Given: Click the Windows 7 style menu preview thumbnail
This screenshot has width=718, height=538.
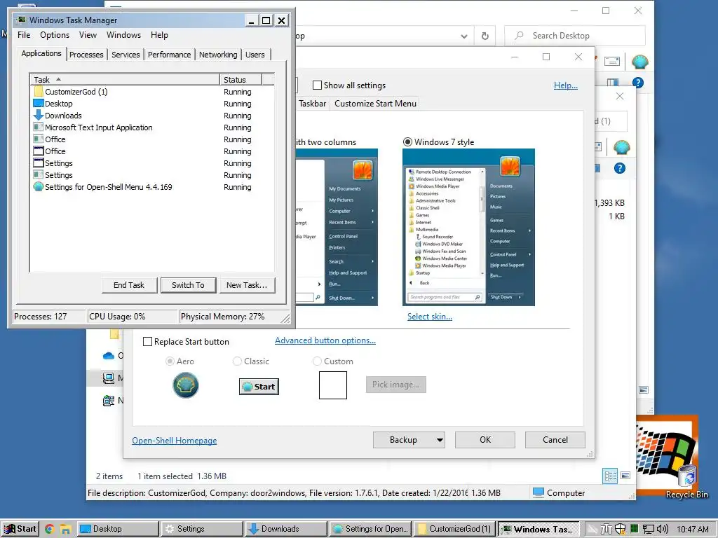Looking at the screenshot, I should click(468, 227).
